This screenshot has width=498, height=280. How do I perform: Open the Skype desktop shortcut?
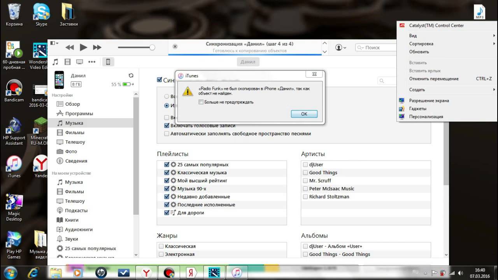tap(41, 15)
